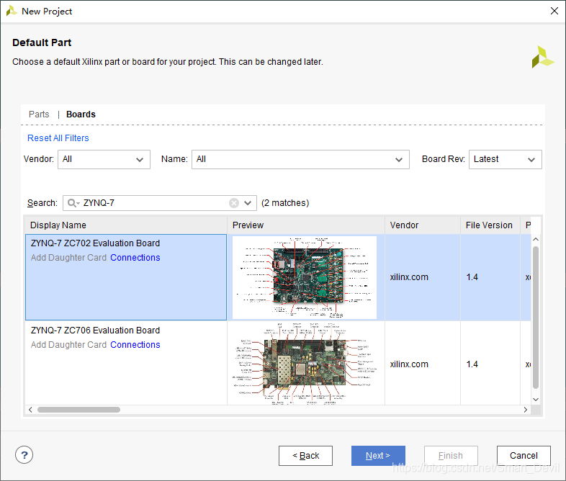This screenshot has width=566, height=481.
Task: Click Reset All Filters link
Action: pos(58,138)
